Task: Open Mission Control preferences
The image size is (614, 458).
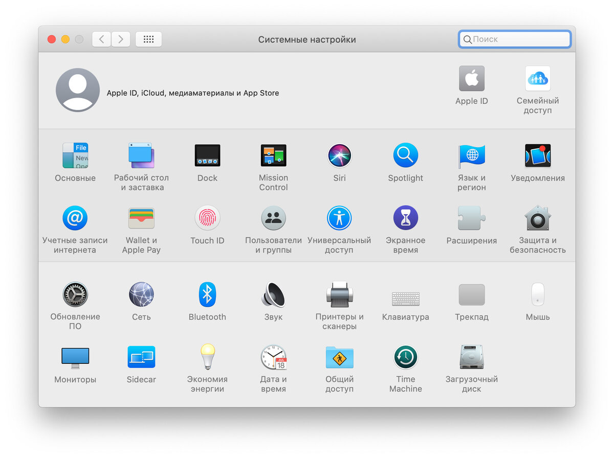Action: click(273, 155)
